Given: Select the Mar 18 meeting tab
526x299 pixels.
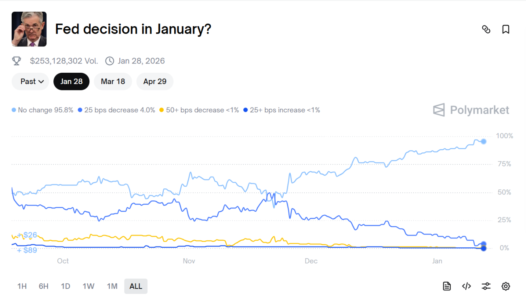Looking at the screenshot, I should [x=113, y=82].
